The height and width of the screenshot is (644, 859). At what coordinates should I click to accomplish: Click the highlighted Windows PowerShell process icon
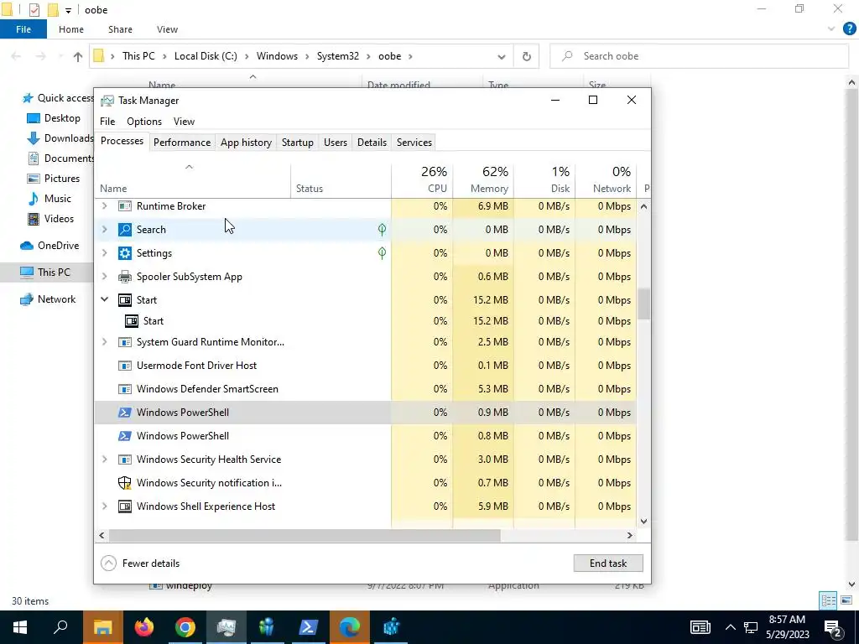click(x=125, y=413)
